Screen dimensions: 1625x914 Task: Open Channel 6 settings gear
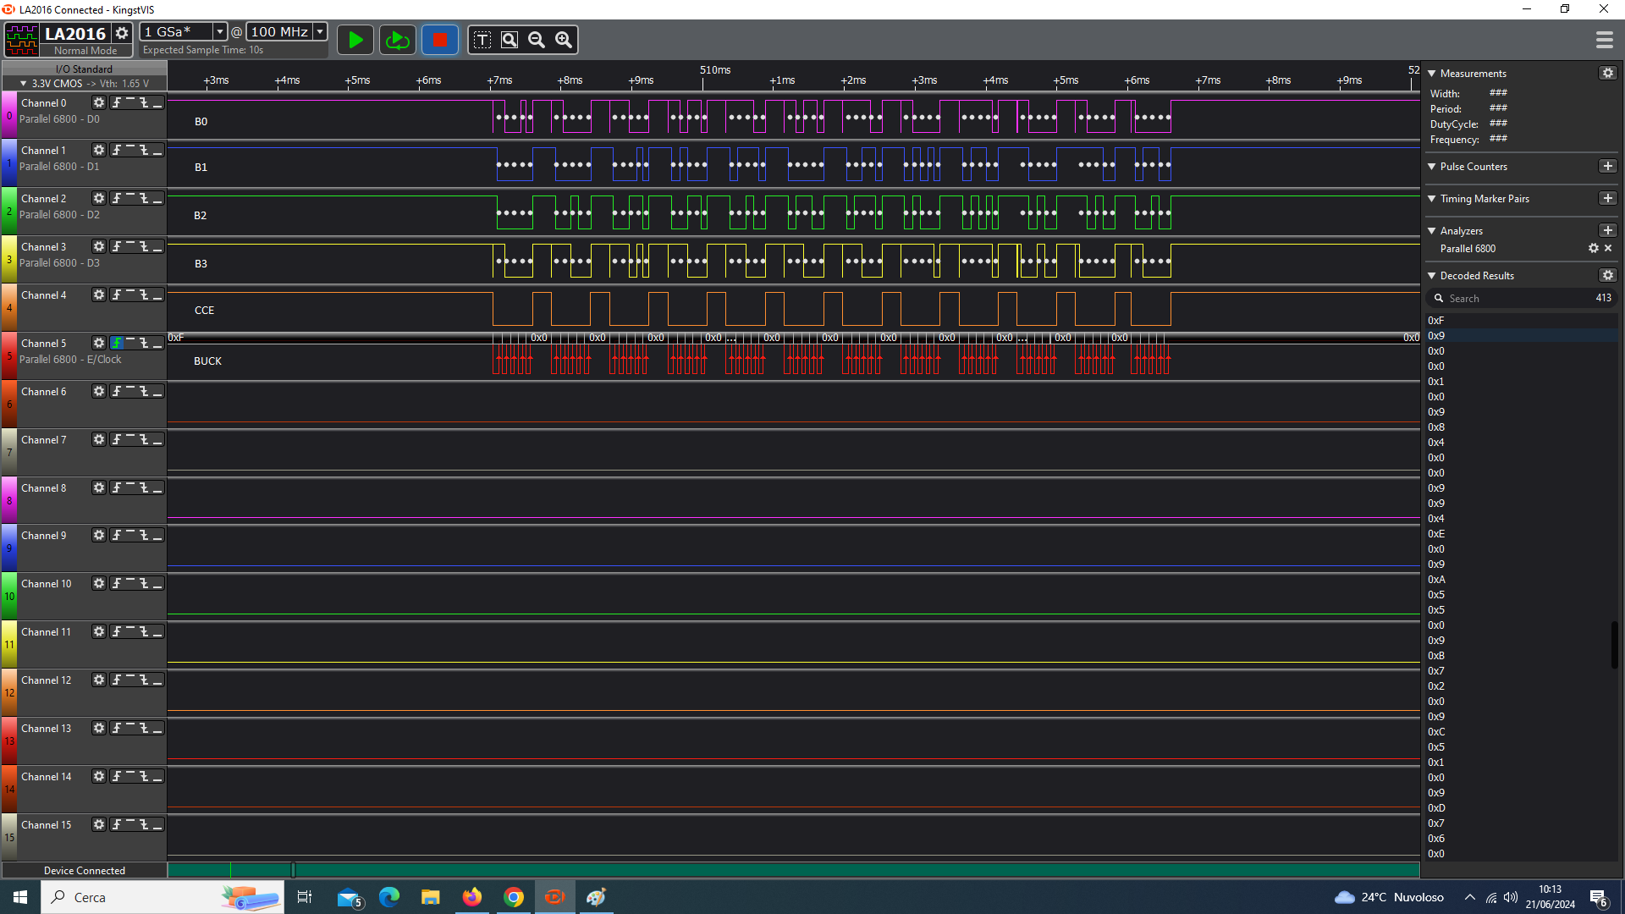point(99,391)
